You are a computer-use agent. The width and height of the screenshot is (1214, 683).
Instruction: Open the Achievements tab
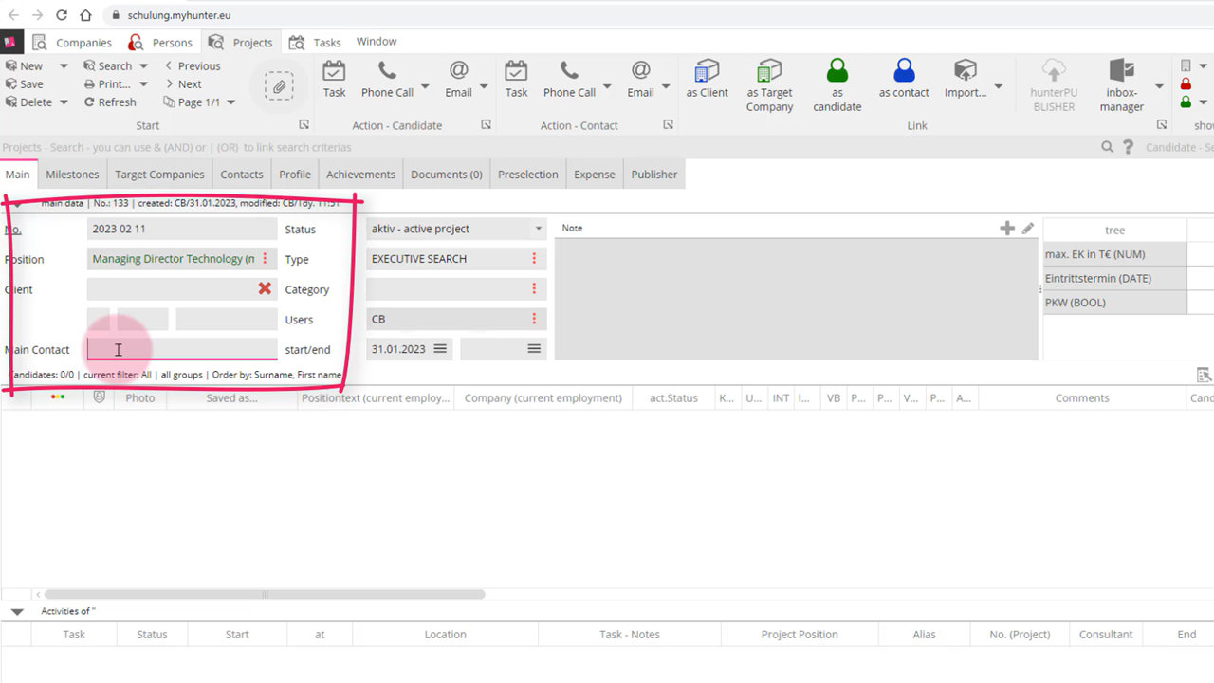tap(360, 175)
